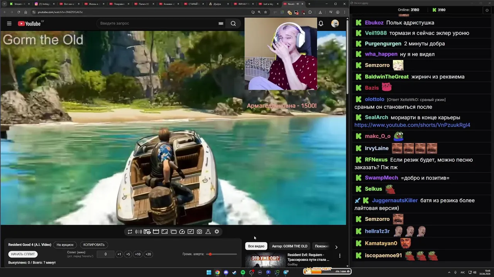Add twenty minutes with '+20' button
The height and width of the screenshot is (277, 494).
click(148, 254)
